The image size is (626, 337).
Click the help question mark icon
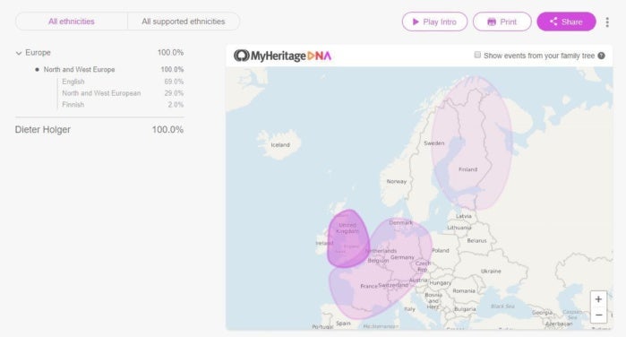[601, 56]
